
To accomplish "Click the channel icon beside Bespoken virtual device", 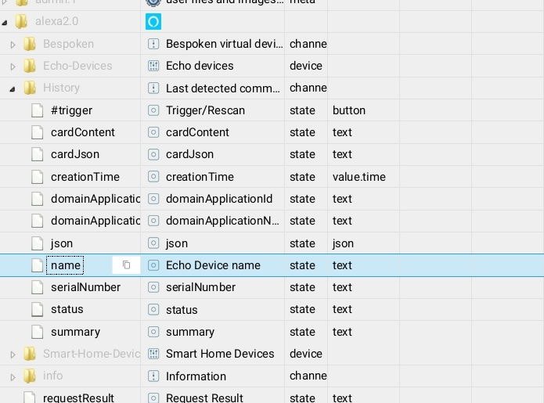I will [x=153, y=44].
